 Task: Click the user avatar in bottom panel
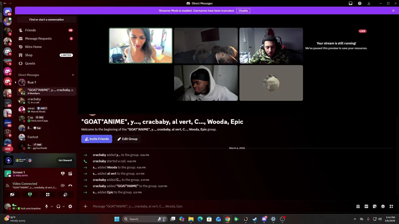pos(7,206)
